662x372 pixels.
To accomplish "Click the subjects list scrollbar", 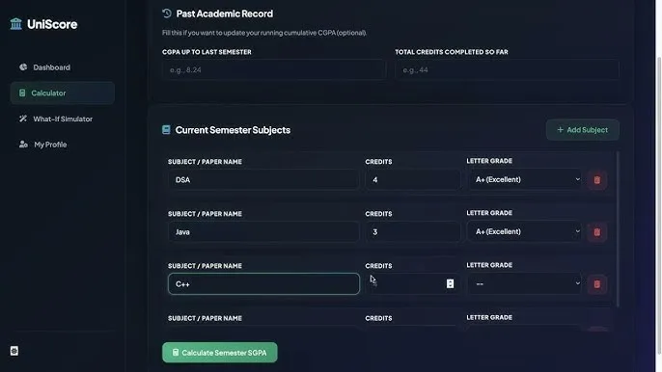I will point(618,230).
